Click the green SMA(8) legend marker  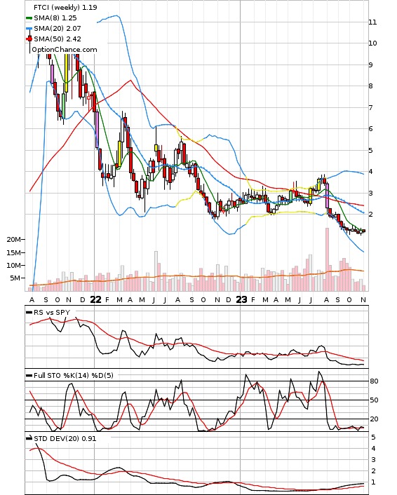pyautogui.click(x=29, y=18)
